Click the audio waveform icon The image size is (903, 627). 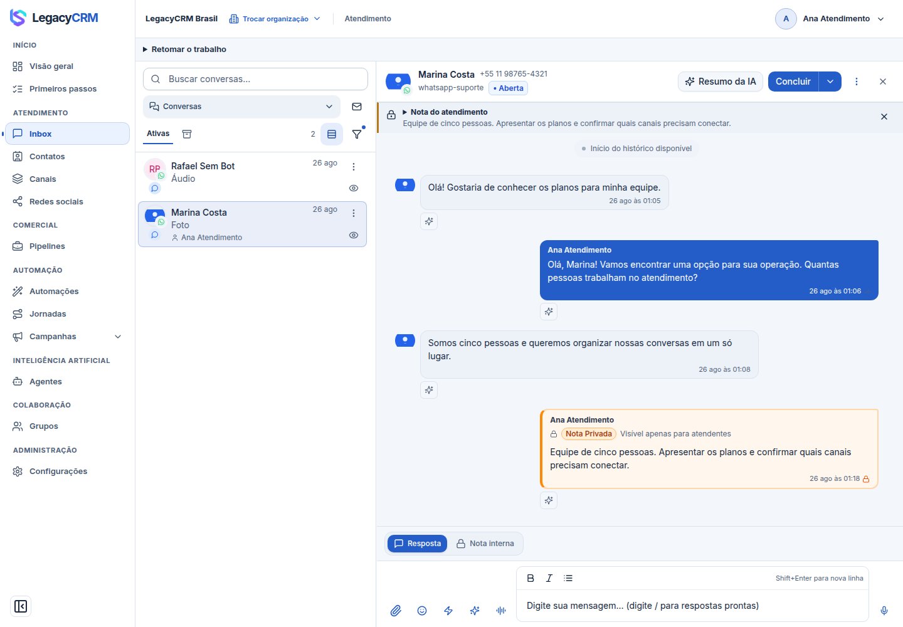click(501, 611)
